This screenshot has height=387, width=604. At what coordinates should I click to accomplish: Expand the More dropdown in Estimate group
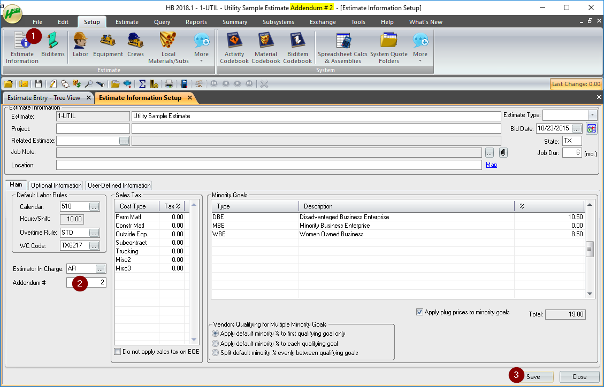click(202, 48)
